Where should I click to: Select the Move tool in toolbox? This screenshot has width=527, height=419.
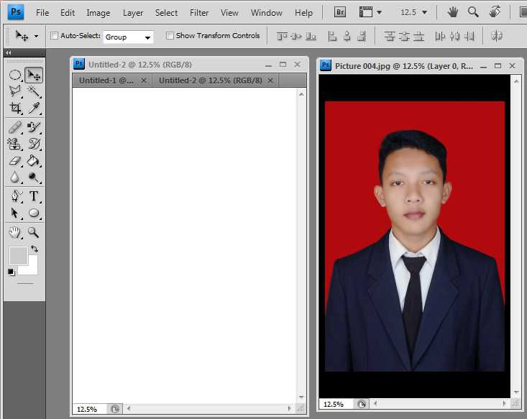[x=34, y=75]
